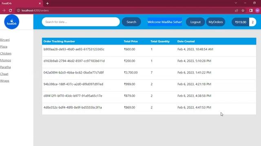Click the address bar URL
The image size is (261, 146).
35,11
